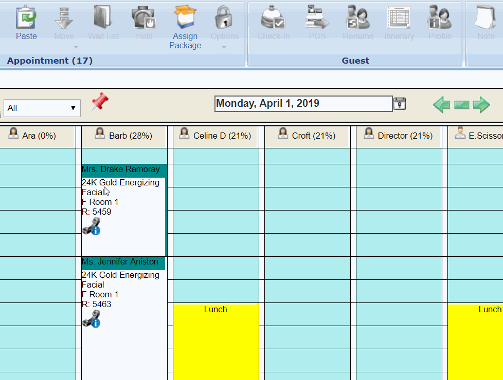This screenshot has height=380, width=503.
Task: Click F Room 1 in Drake Ramoray appointment
Action: tap(100, 202)
